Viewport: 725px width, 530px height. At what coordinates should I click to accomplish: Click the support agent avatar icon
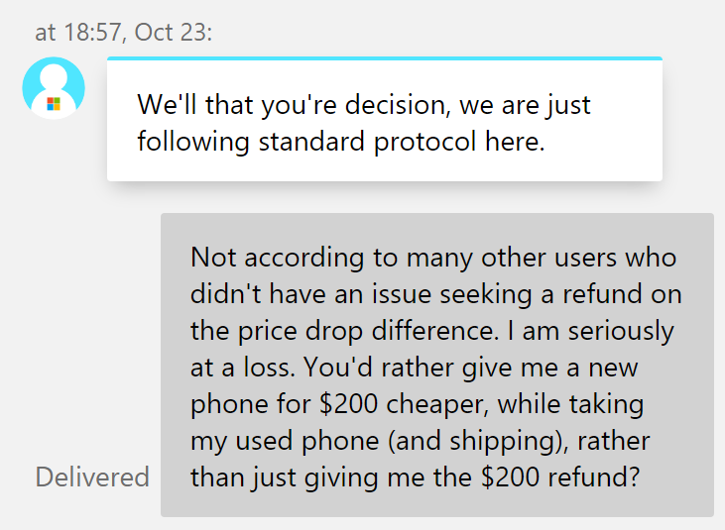click(x=54, y=88)
